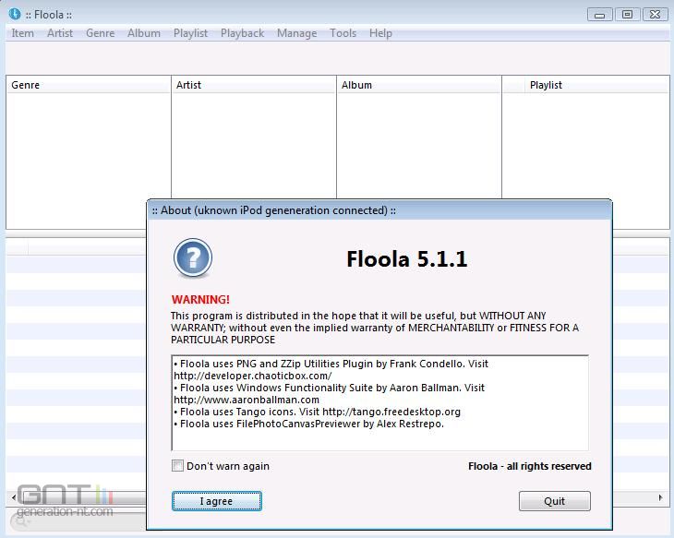Image resolution: width=674 pixels, height=538 pixels.
Task: Open the Item menu
Action: click(23, 33)
